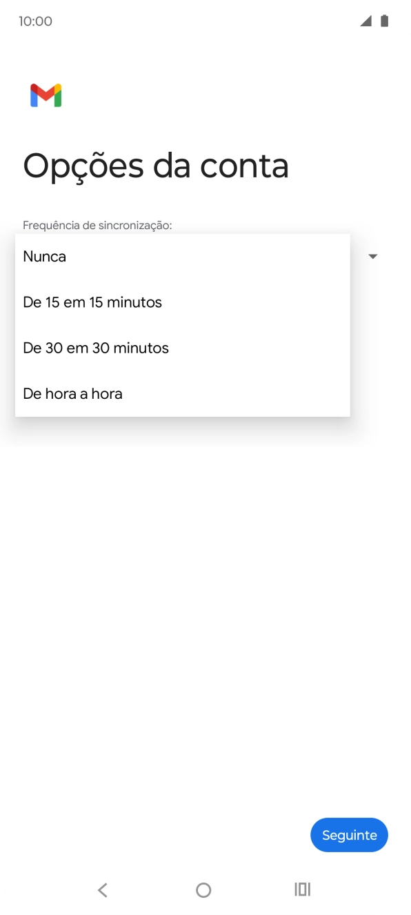The height and width of the screenshot is (915, 411).
Task: Open recent apps from the navigation bar
Action: click(x=302, y=889)
